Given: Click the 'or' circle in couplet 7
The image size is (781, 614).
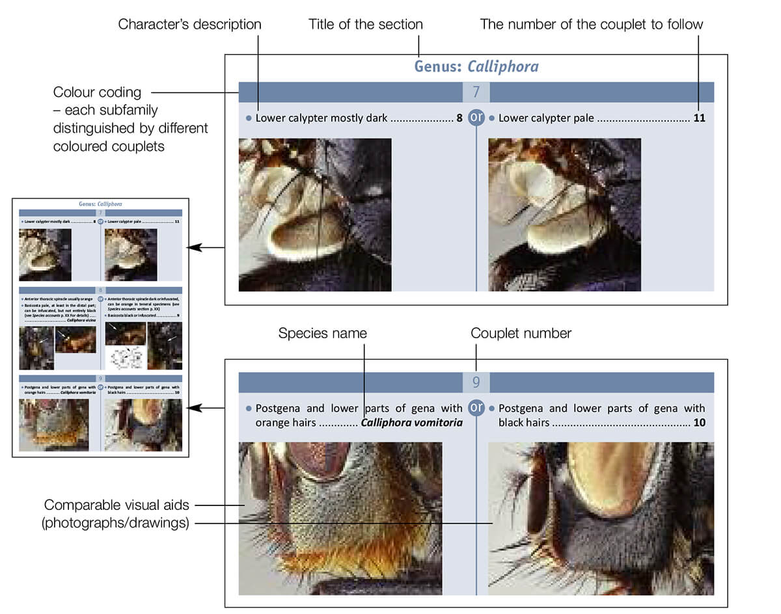Looking at the screenshot, I should tap(476, 118).
